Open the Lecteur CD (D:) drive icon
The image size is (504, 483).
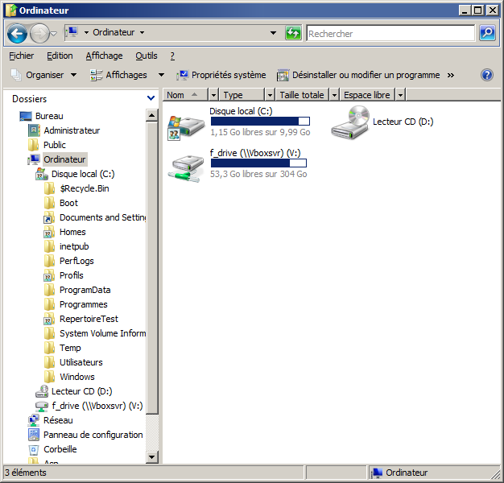tap(350, 122)
